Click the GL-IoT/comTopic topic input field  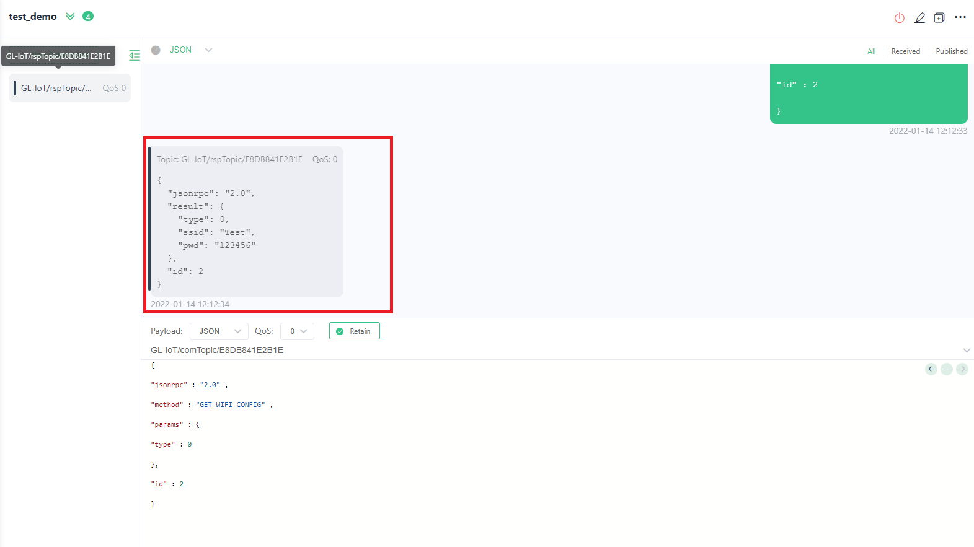pos(552,350)
